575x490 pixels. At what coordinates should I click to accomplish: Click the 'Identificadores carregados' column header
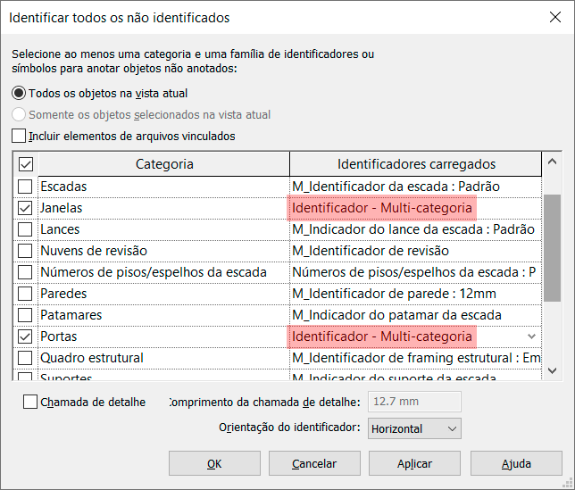tap(416, 164)
